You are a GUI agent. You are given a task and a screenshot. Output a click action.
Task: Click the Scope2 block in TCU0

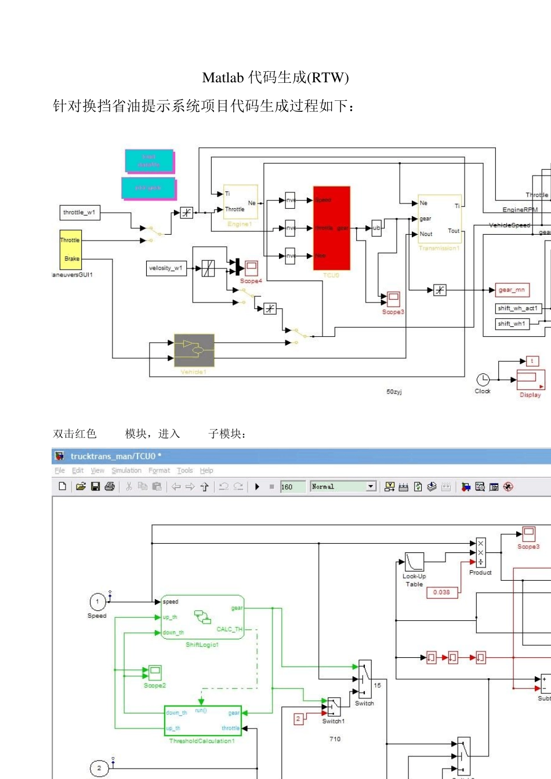click(x=155, y=672)
